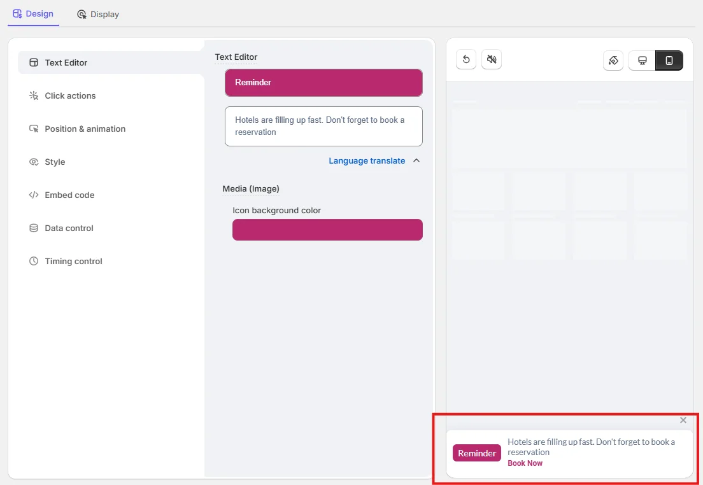This screenshot has width=703, height=485.
Task: Click the database icon beside Data control
Action: click(34, 228)
